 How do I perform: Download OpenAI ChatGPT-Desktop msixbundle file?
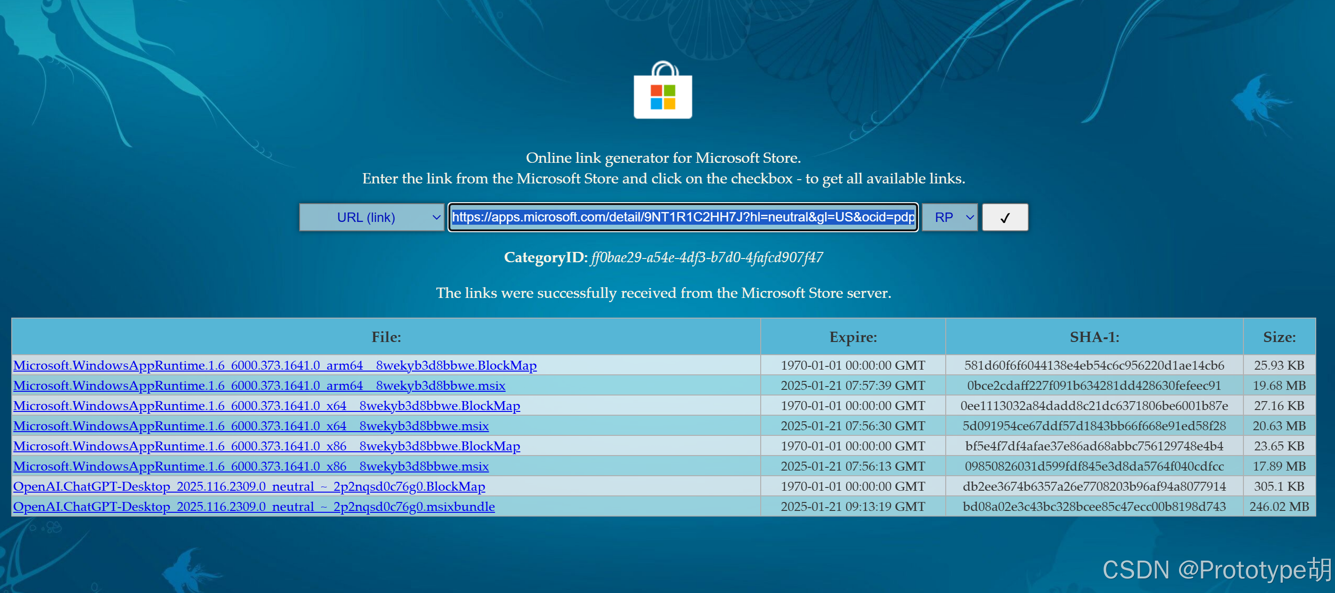(x=254, y=507)
